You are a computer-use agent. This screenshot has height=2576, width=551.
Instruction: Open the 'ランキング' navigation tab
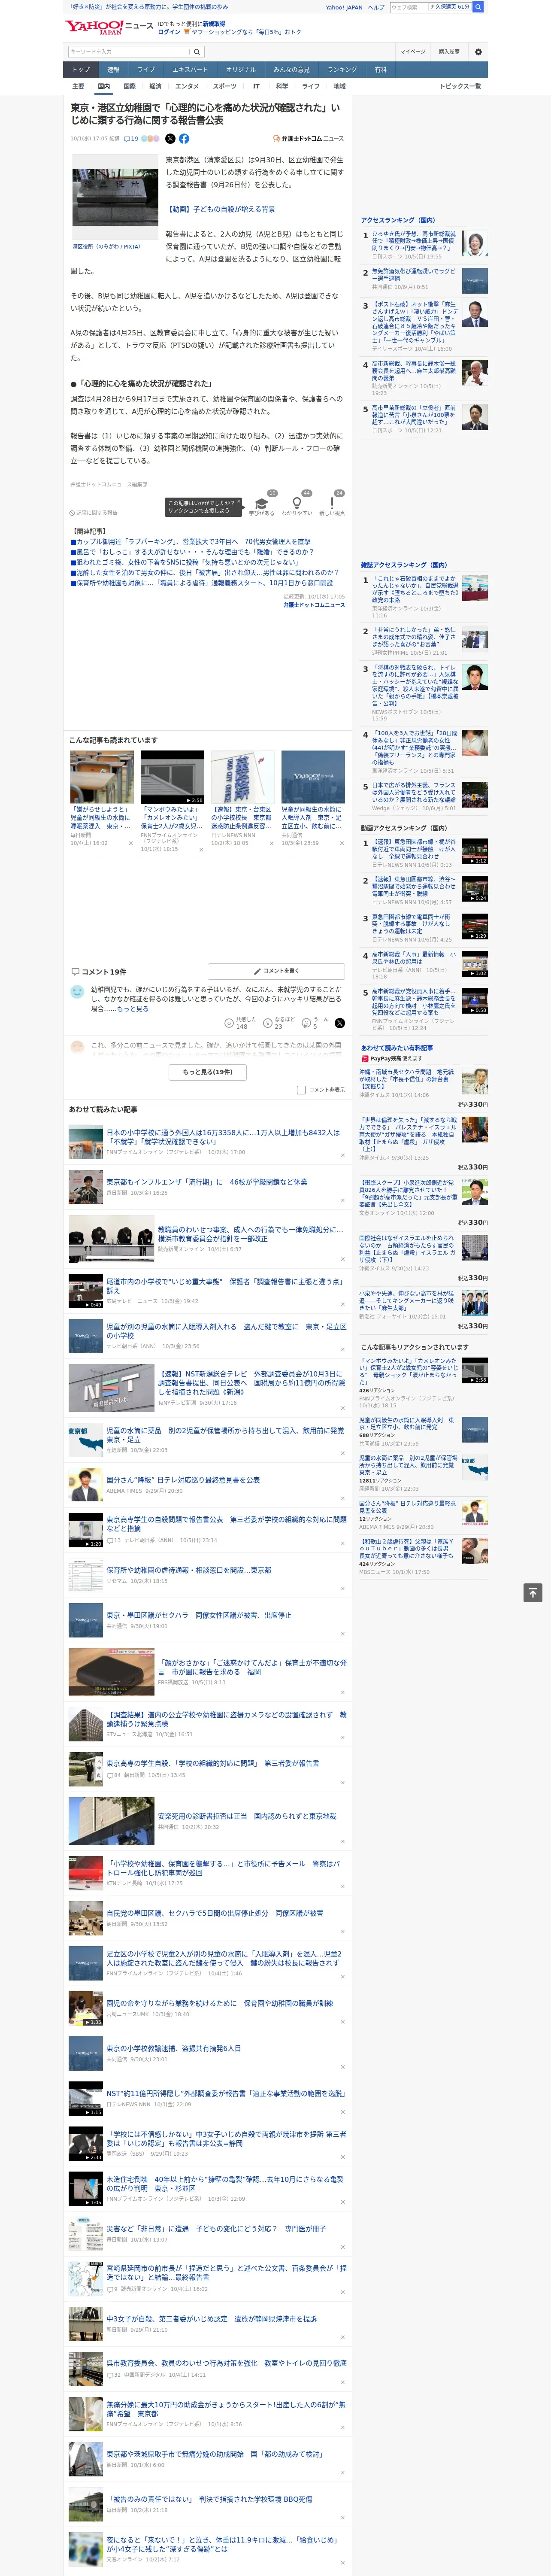pos(342,70)
